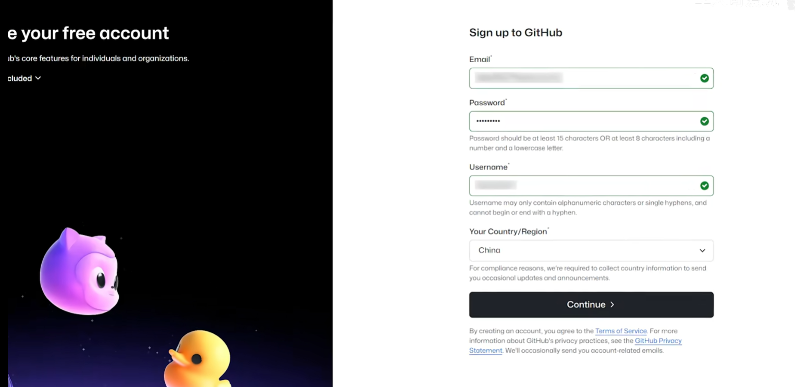Click the Password field label
Viewport: 795px width, 387px height.
coord(487,103)
